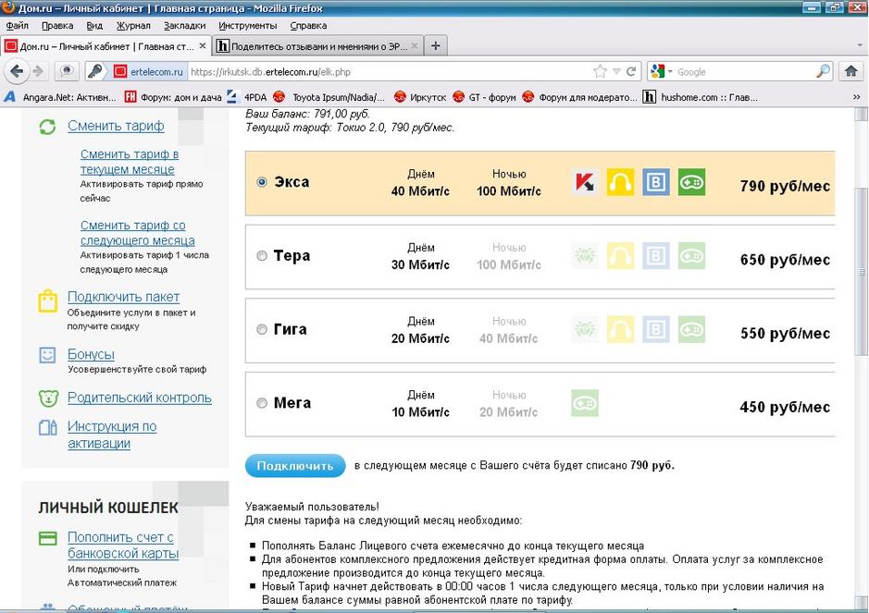Image resolution: width=869 pixels, height=613 pixels.
Task: Open the Вид menu
Action: tap(94, 26)
